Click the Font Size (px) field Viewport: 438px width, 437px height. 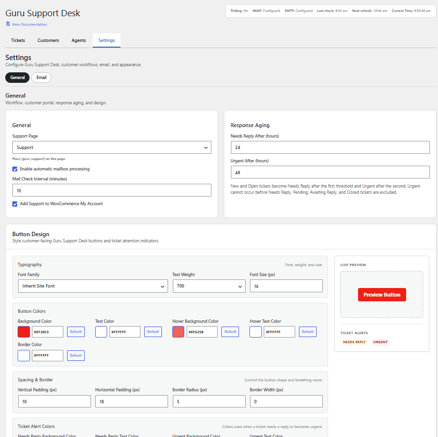coord(286,286)
